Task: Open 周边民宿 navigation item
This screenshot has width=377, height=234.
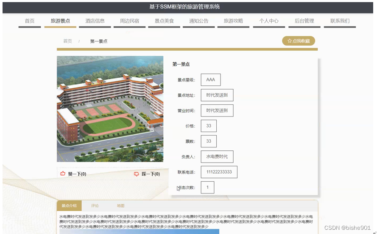Action: click(x=129, y=21)
